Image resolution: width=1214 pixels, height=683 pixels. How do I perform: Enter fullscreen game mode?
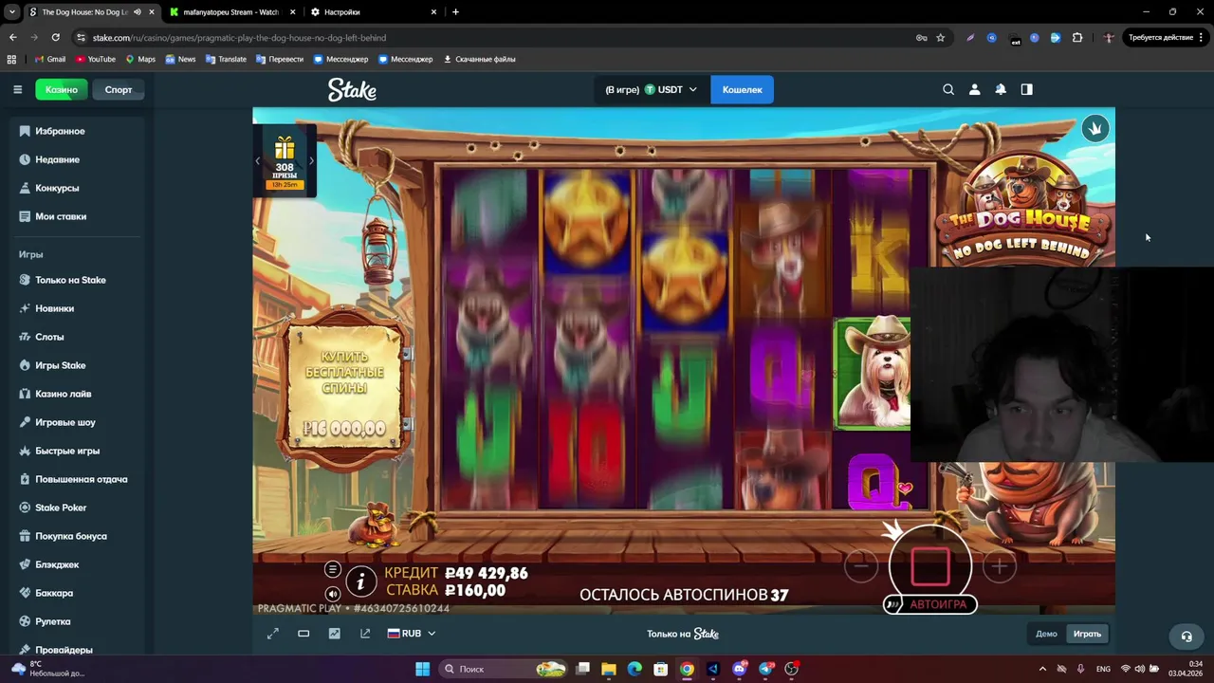click(273, 634)
